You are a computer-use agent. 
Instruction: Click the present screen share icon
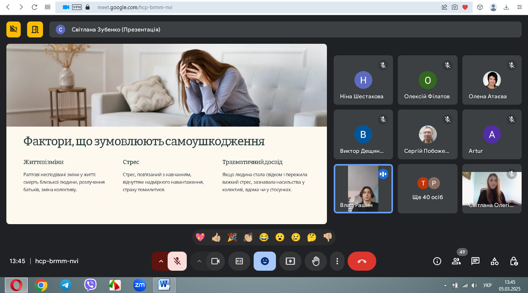[290, 261]
